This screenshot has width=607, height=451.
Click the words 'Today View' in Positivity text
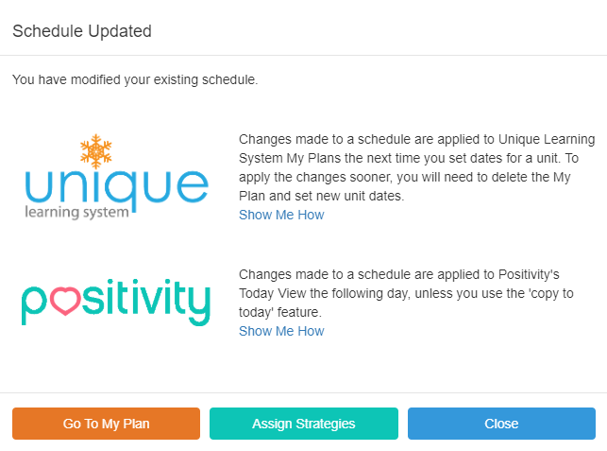[273, 293]
